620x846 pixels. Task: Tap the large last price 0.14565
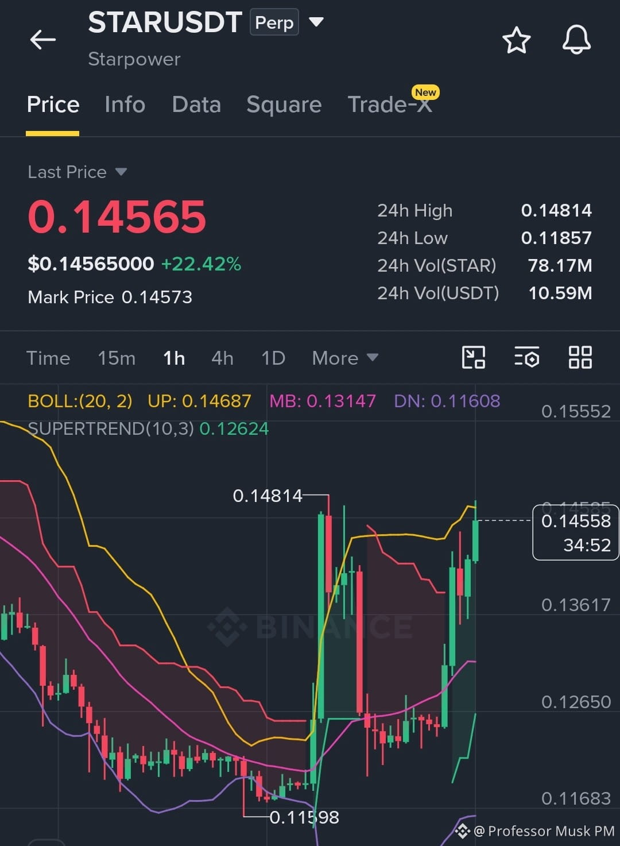pos(117,217)
